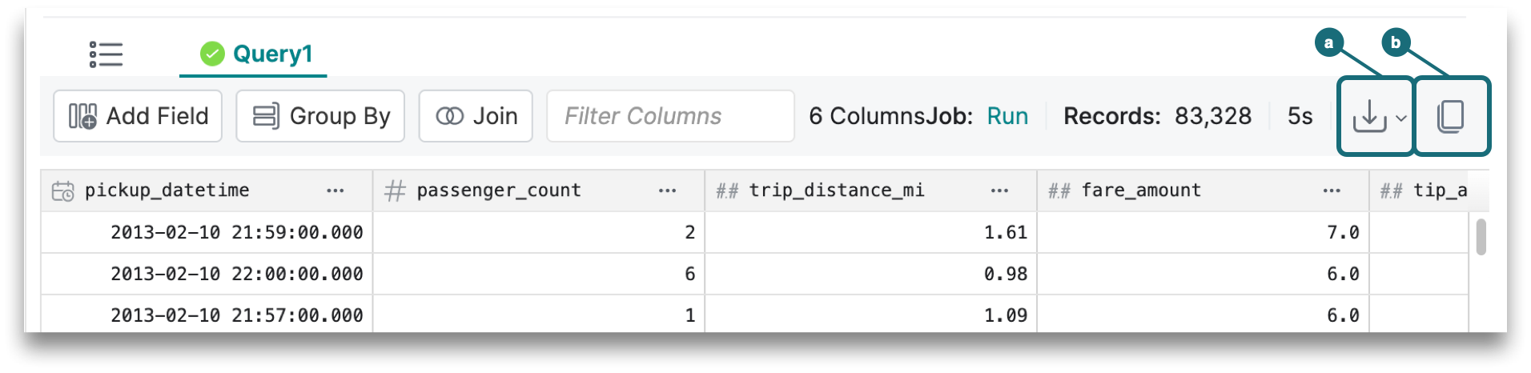Viewport: 1531px width, 373px height.
Task: Open trip_distance_mi column options menu
Action: [999, 191]
